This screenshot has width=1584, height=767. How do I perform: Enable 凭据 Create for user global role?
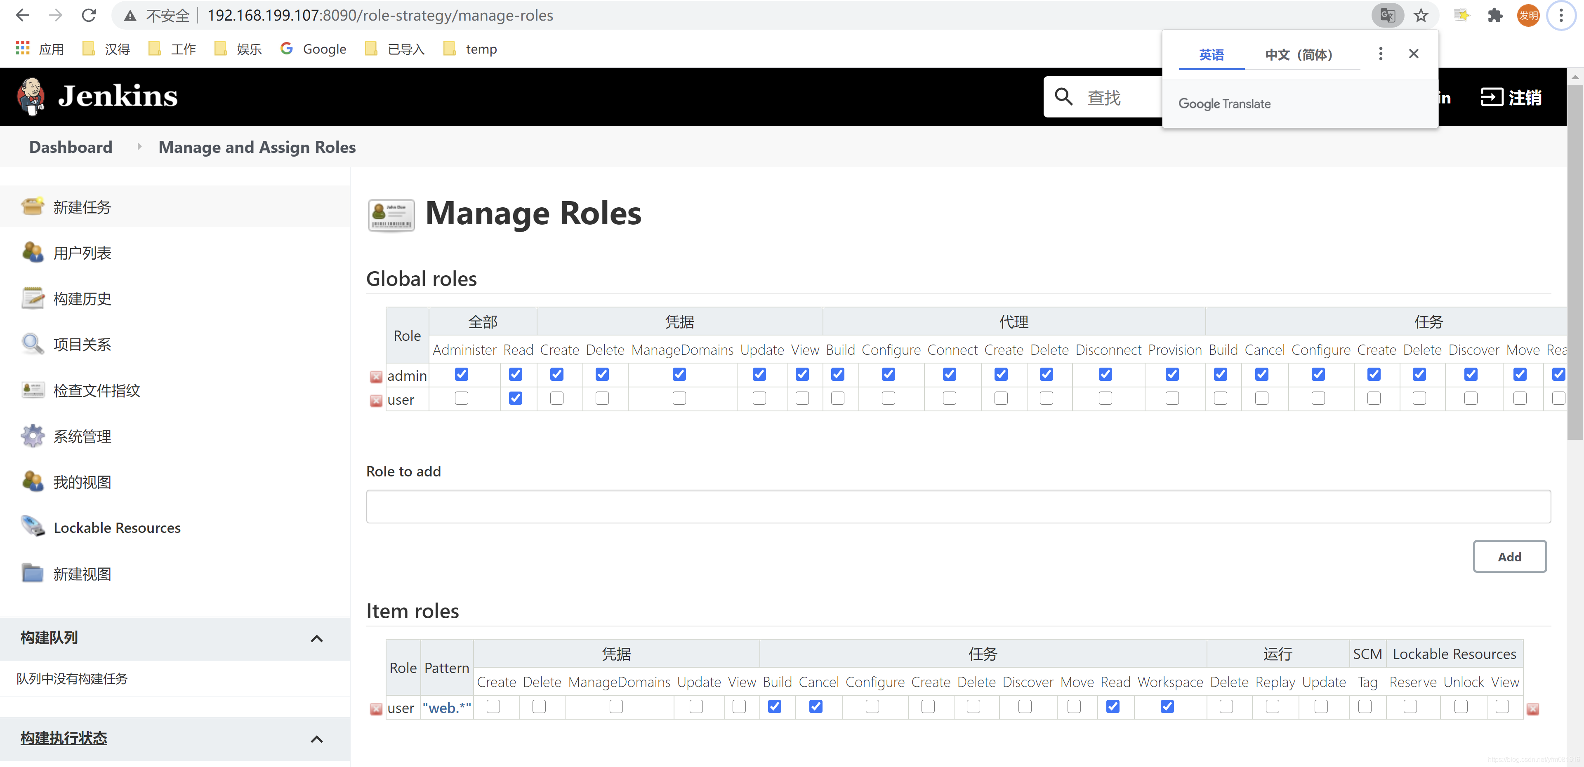coord(556,398)
